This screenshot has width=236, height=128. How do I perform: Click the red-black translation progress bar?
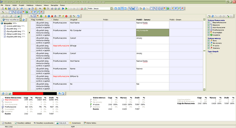tap(35, 94)
